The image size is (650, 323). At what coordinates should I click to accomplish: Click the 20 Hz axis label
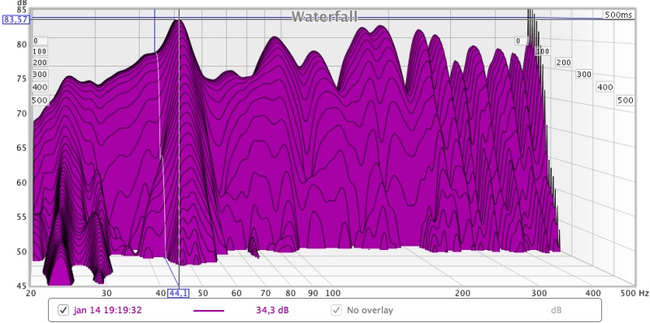click(31, 294)
